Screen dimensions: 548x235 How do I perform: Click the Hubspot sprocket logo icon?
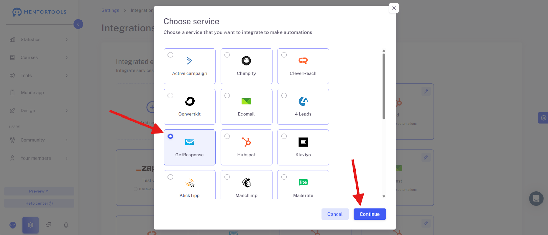pyautogui.click(x=246, y=142)
